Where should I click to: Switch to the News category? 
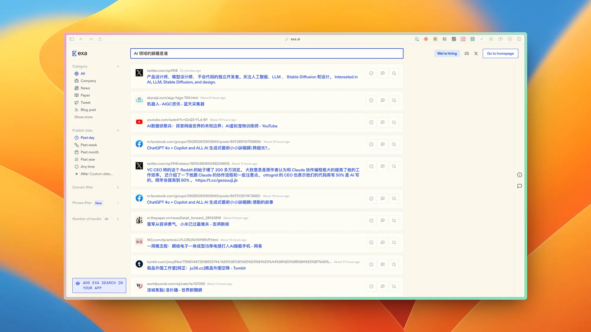tap(85, 88)
